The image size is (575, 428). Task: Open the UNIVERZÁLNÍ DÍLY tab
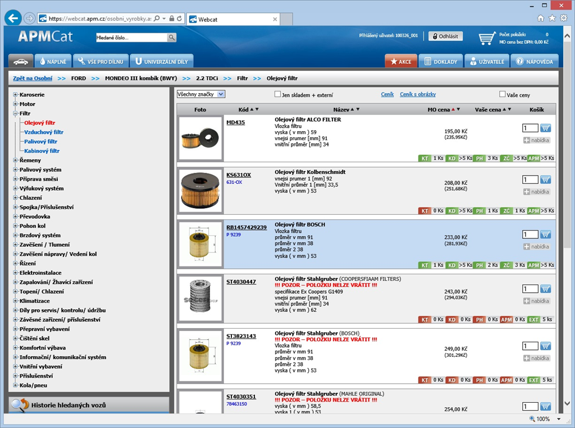coord(162,61)
